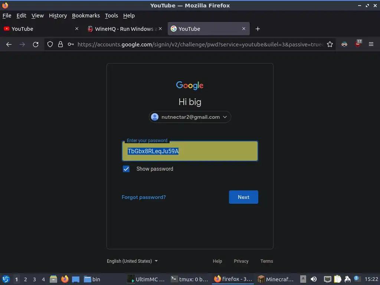This screenshot has width=380, height=285.
Task: Click the Forgot password? link
Action: 144,197
